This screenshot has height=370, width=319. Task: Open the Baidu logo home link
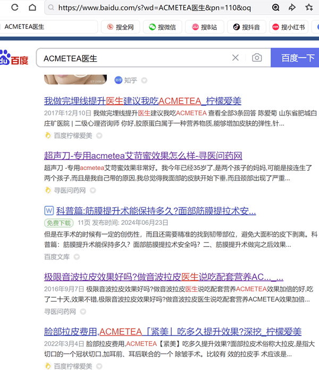[x=14, y=58]
